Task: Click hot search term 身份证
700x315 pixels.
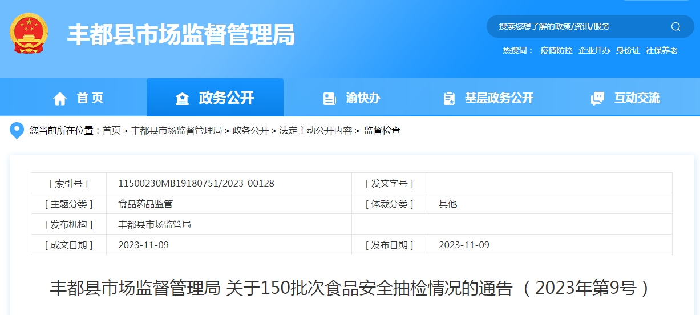Action: (628, 50)
